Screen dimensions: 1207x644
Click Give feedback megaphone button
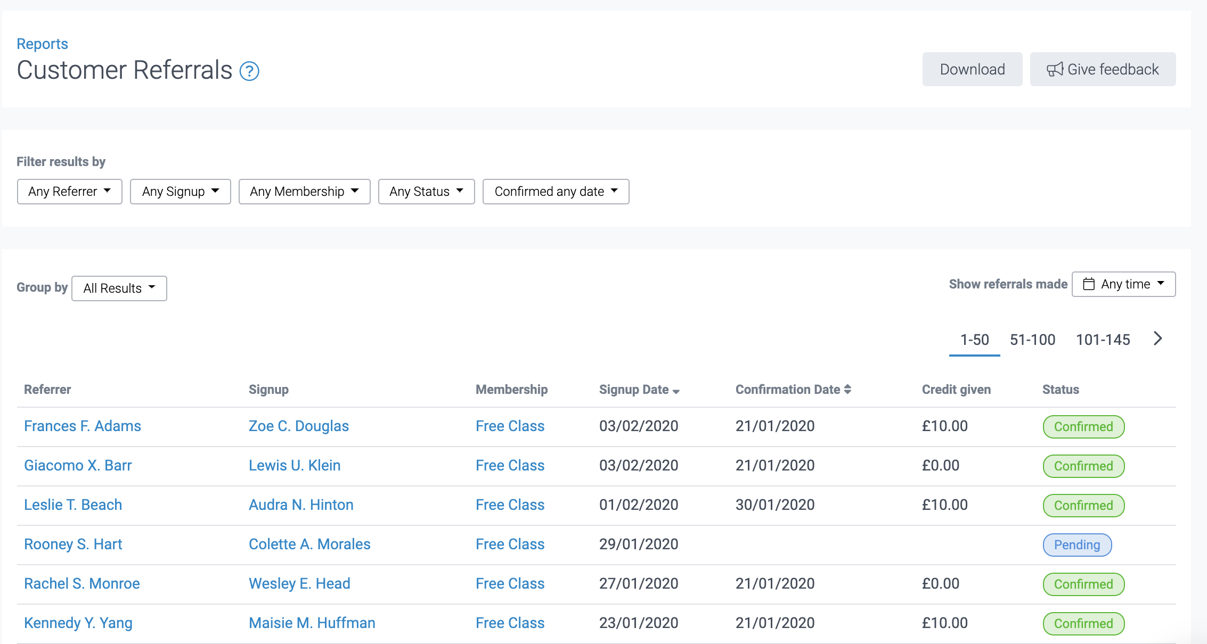[1103, 69]
